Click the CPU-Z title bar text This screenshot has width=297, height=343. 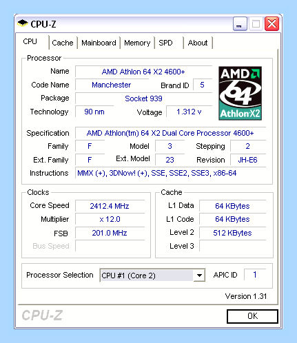coord(43,24)
